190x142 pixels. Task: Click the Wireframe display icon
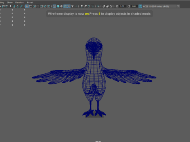pos(54,6)
